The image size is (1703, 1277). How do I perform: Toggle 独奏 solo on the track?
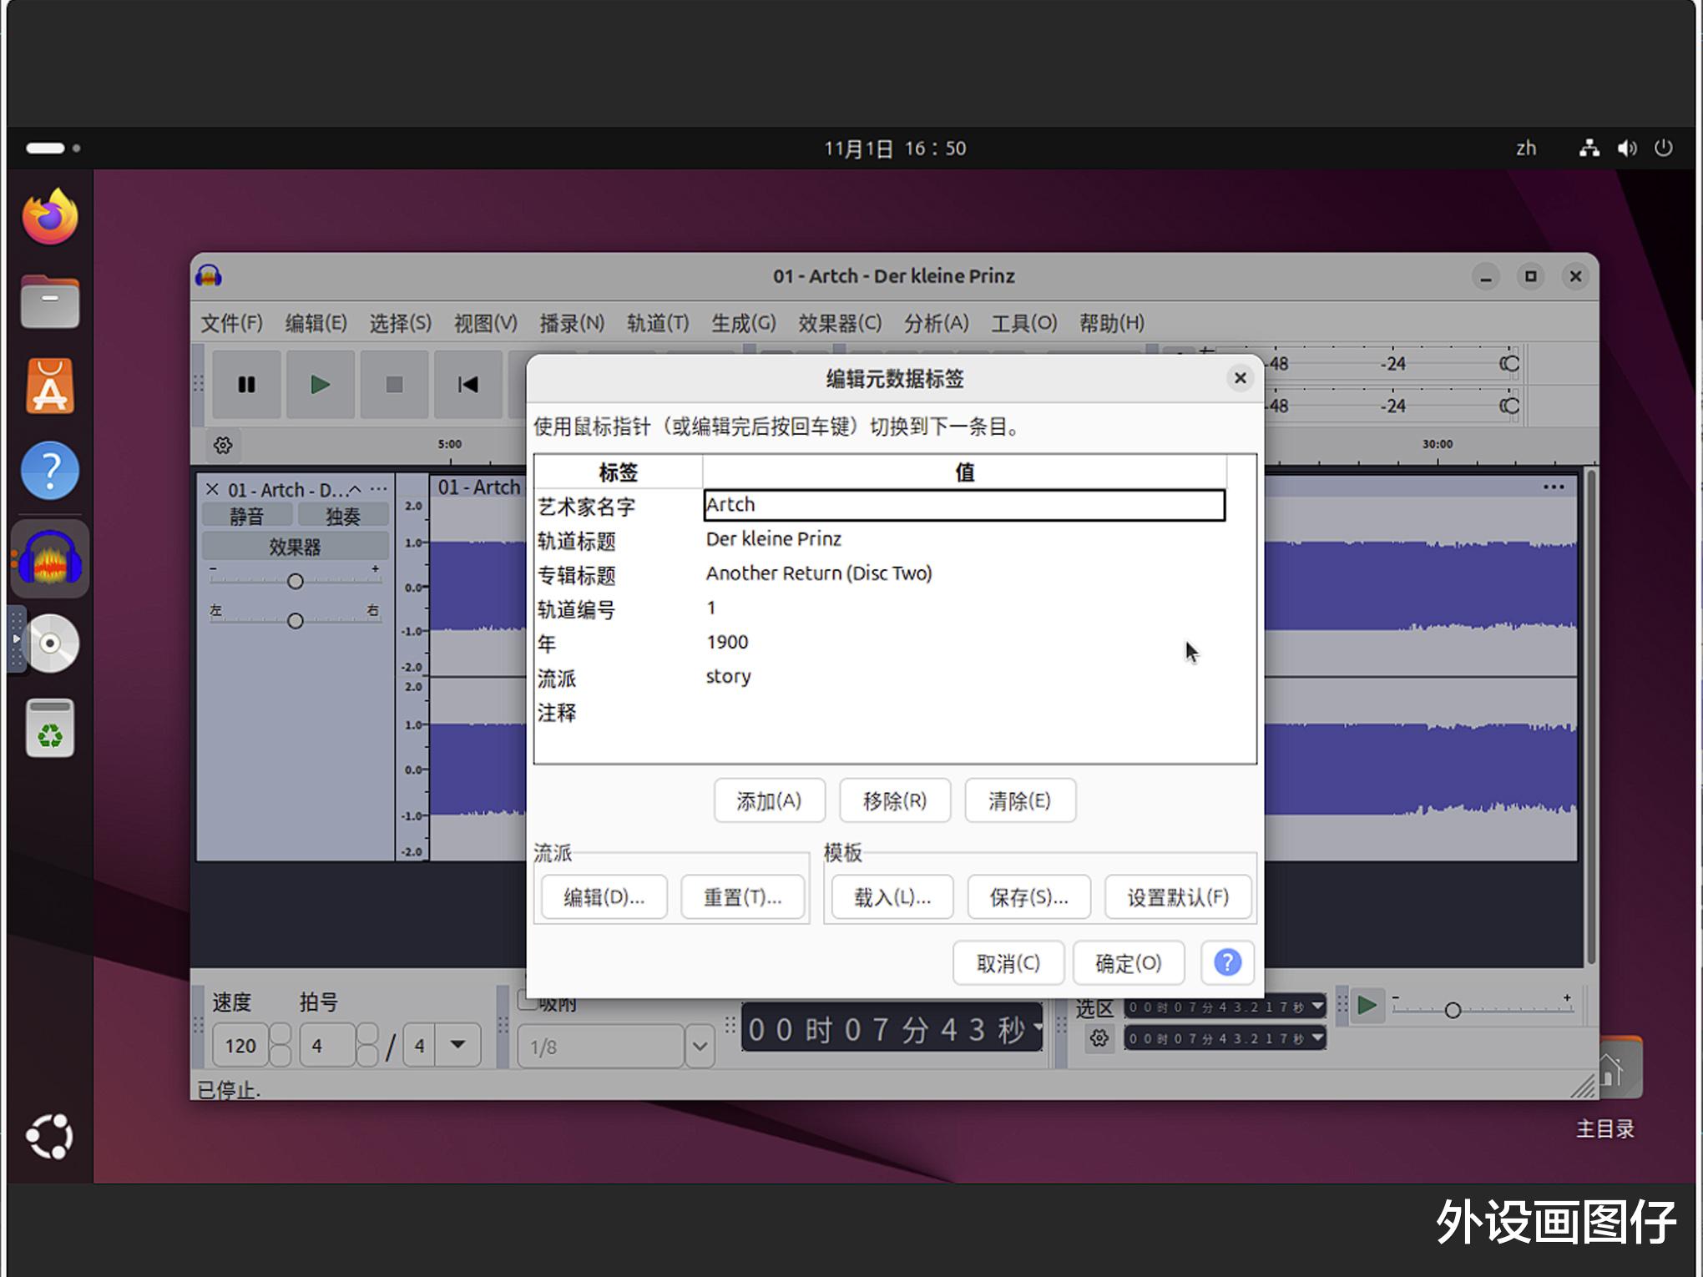342,516
